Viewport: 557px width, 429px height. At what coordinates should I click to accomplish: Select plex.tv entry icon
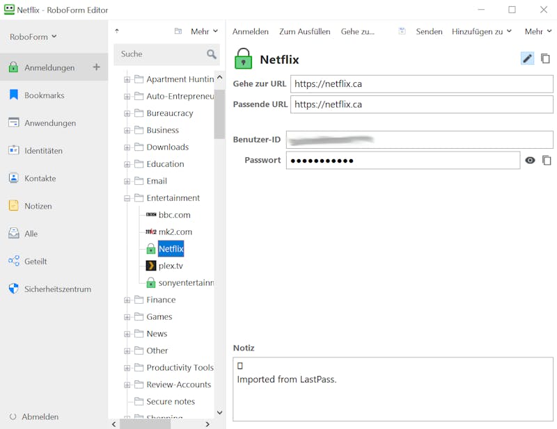pos(151,266)
